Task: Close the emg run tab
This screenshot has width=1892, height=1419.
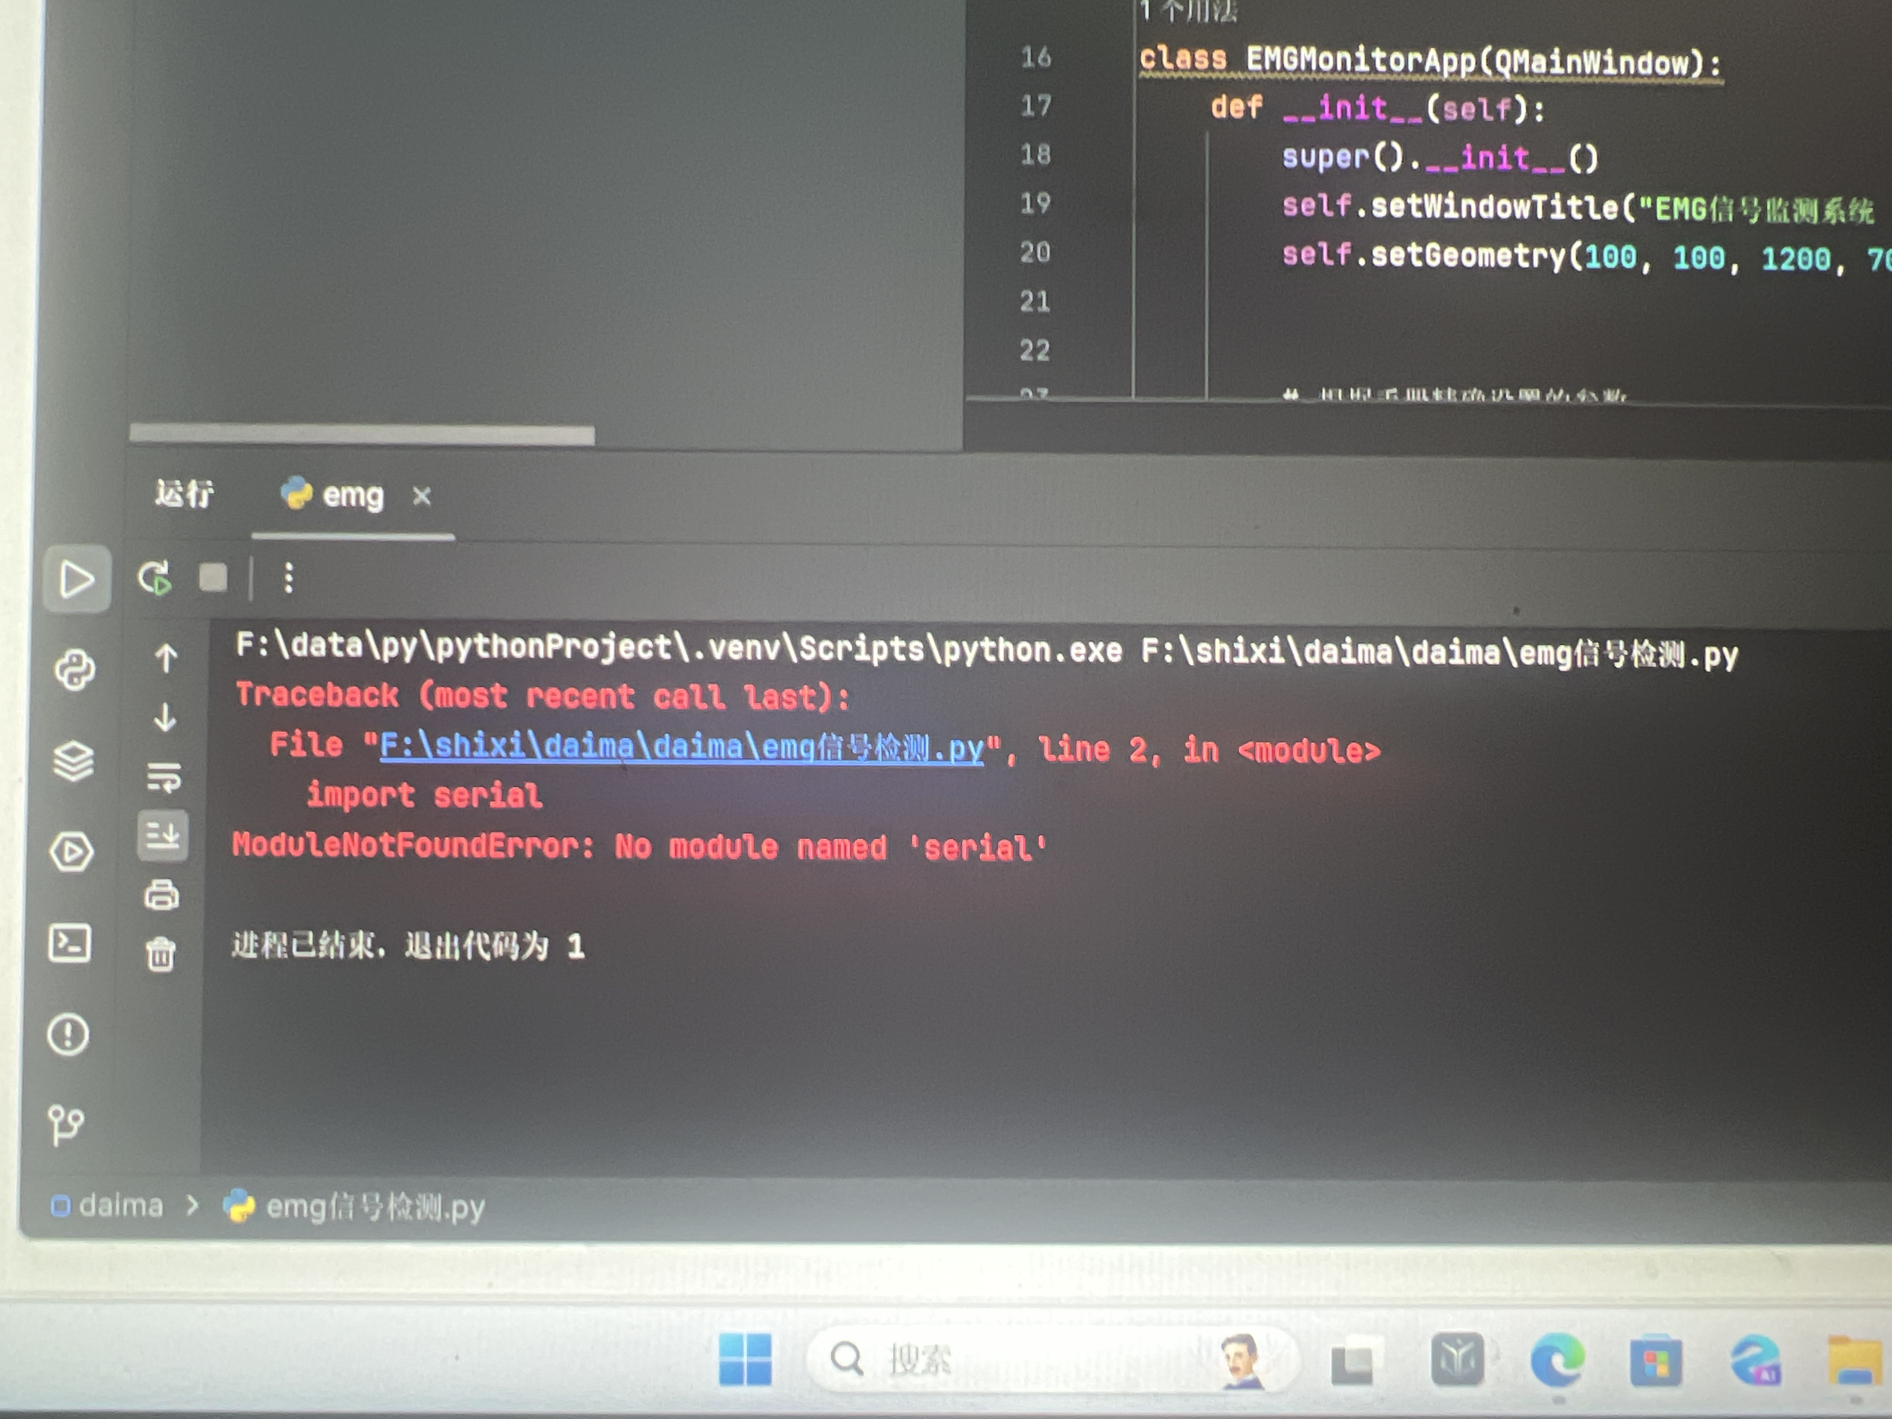Action: click(422, 496)
